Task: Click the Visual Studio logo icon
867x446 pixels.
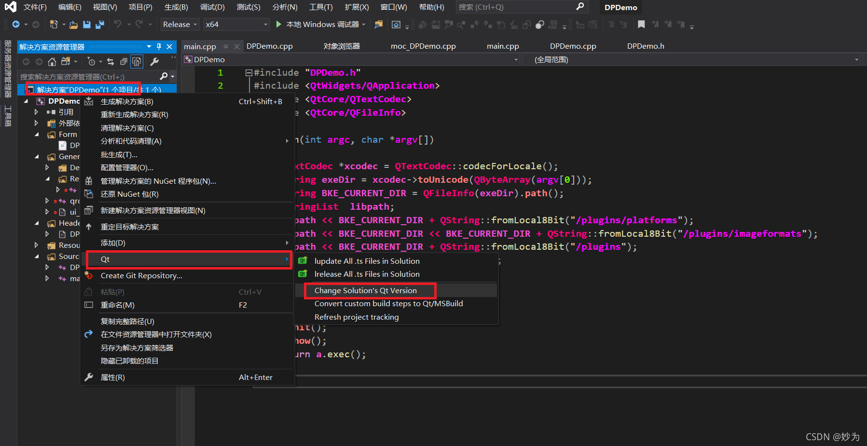Action: pos(10,7)
